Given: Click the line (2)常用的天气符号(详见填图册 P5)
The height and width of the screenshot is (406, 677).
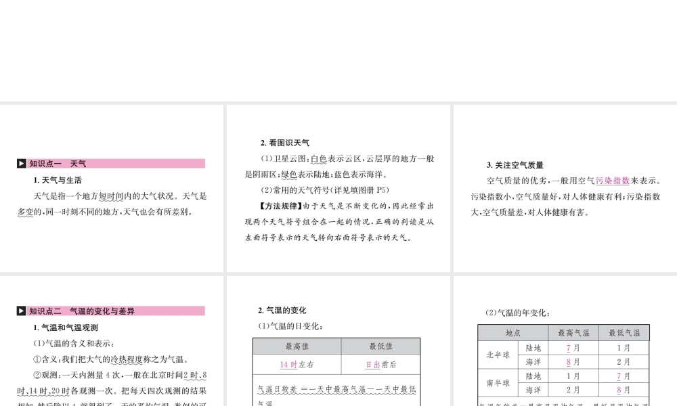Looking at the screenshot, I should (x=325, y=190).
